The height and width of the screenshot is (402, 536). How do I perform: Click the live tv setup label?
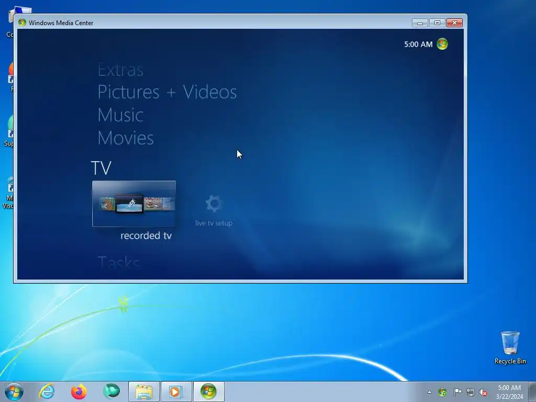coord(214,223)
